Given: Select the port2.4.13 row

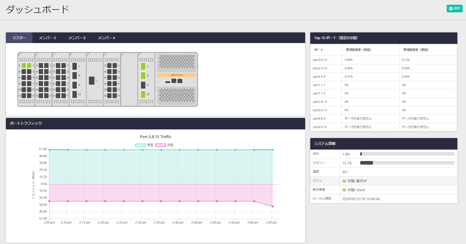Looking at the screenshot, I should point(384,68).
